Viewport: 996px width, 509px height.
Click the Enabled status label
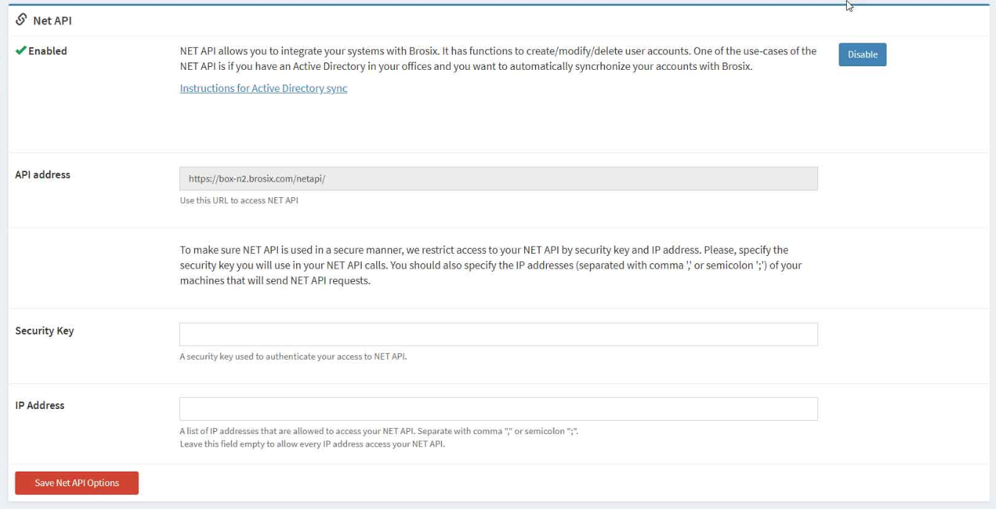(48, 51)
